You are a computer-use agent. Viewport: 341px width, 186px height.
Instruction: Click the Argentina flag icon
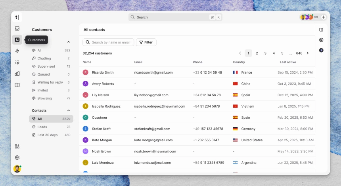(235, 163)
